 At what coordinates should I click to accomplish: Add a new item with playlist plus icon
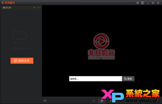[34, 8]
